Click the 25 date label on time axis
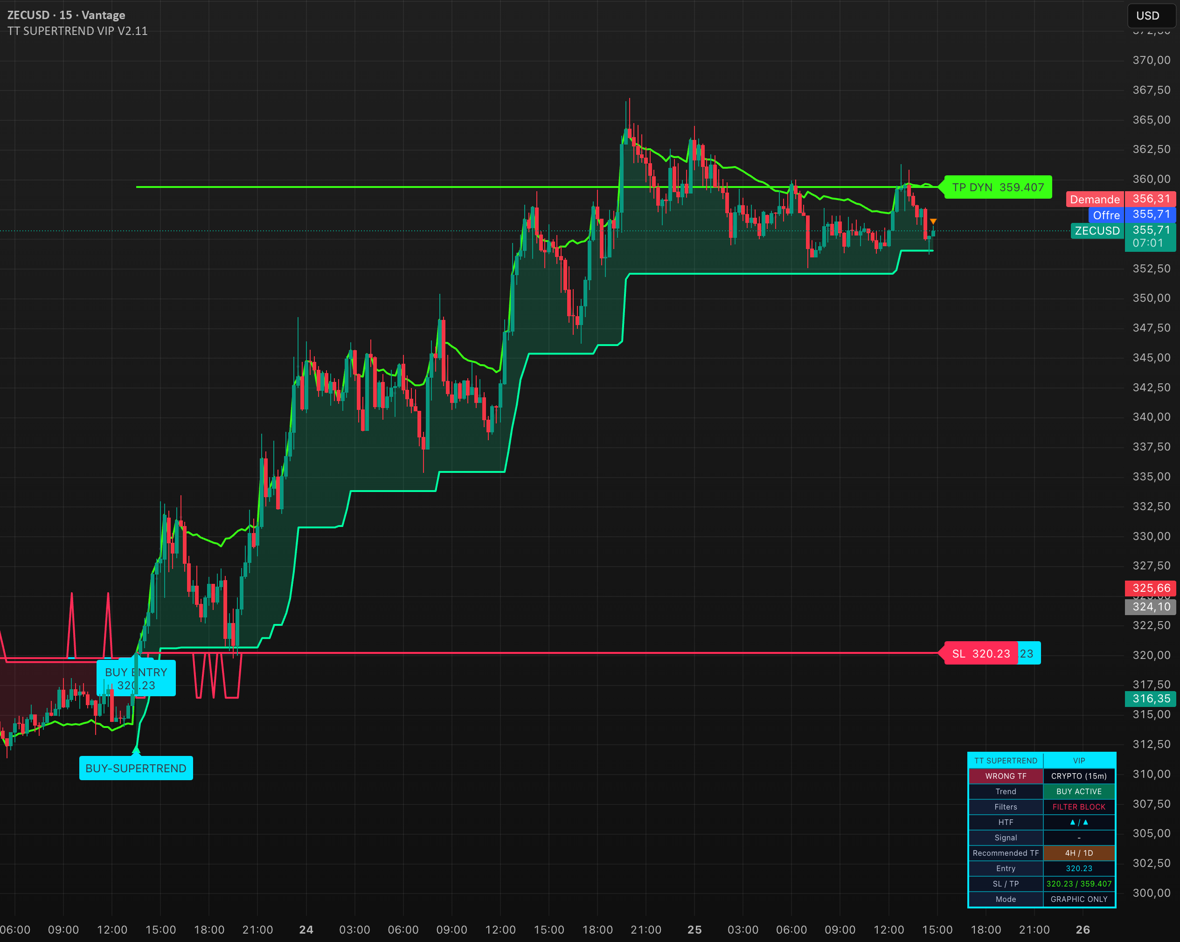 pyautogui.click(x=694, y=929)
